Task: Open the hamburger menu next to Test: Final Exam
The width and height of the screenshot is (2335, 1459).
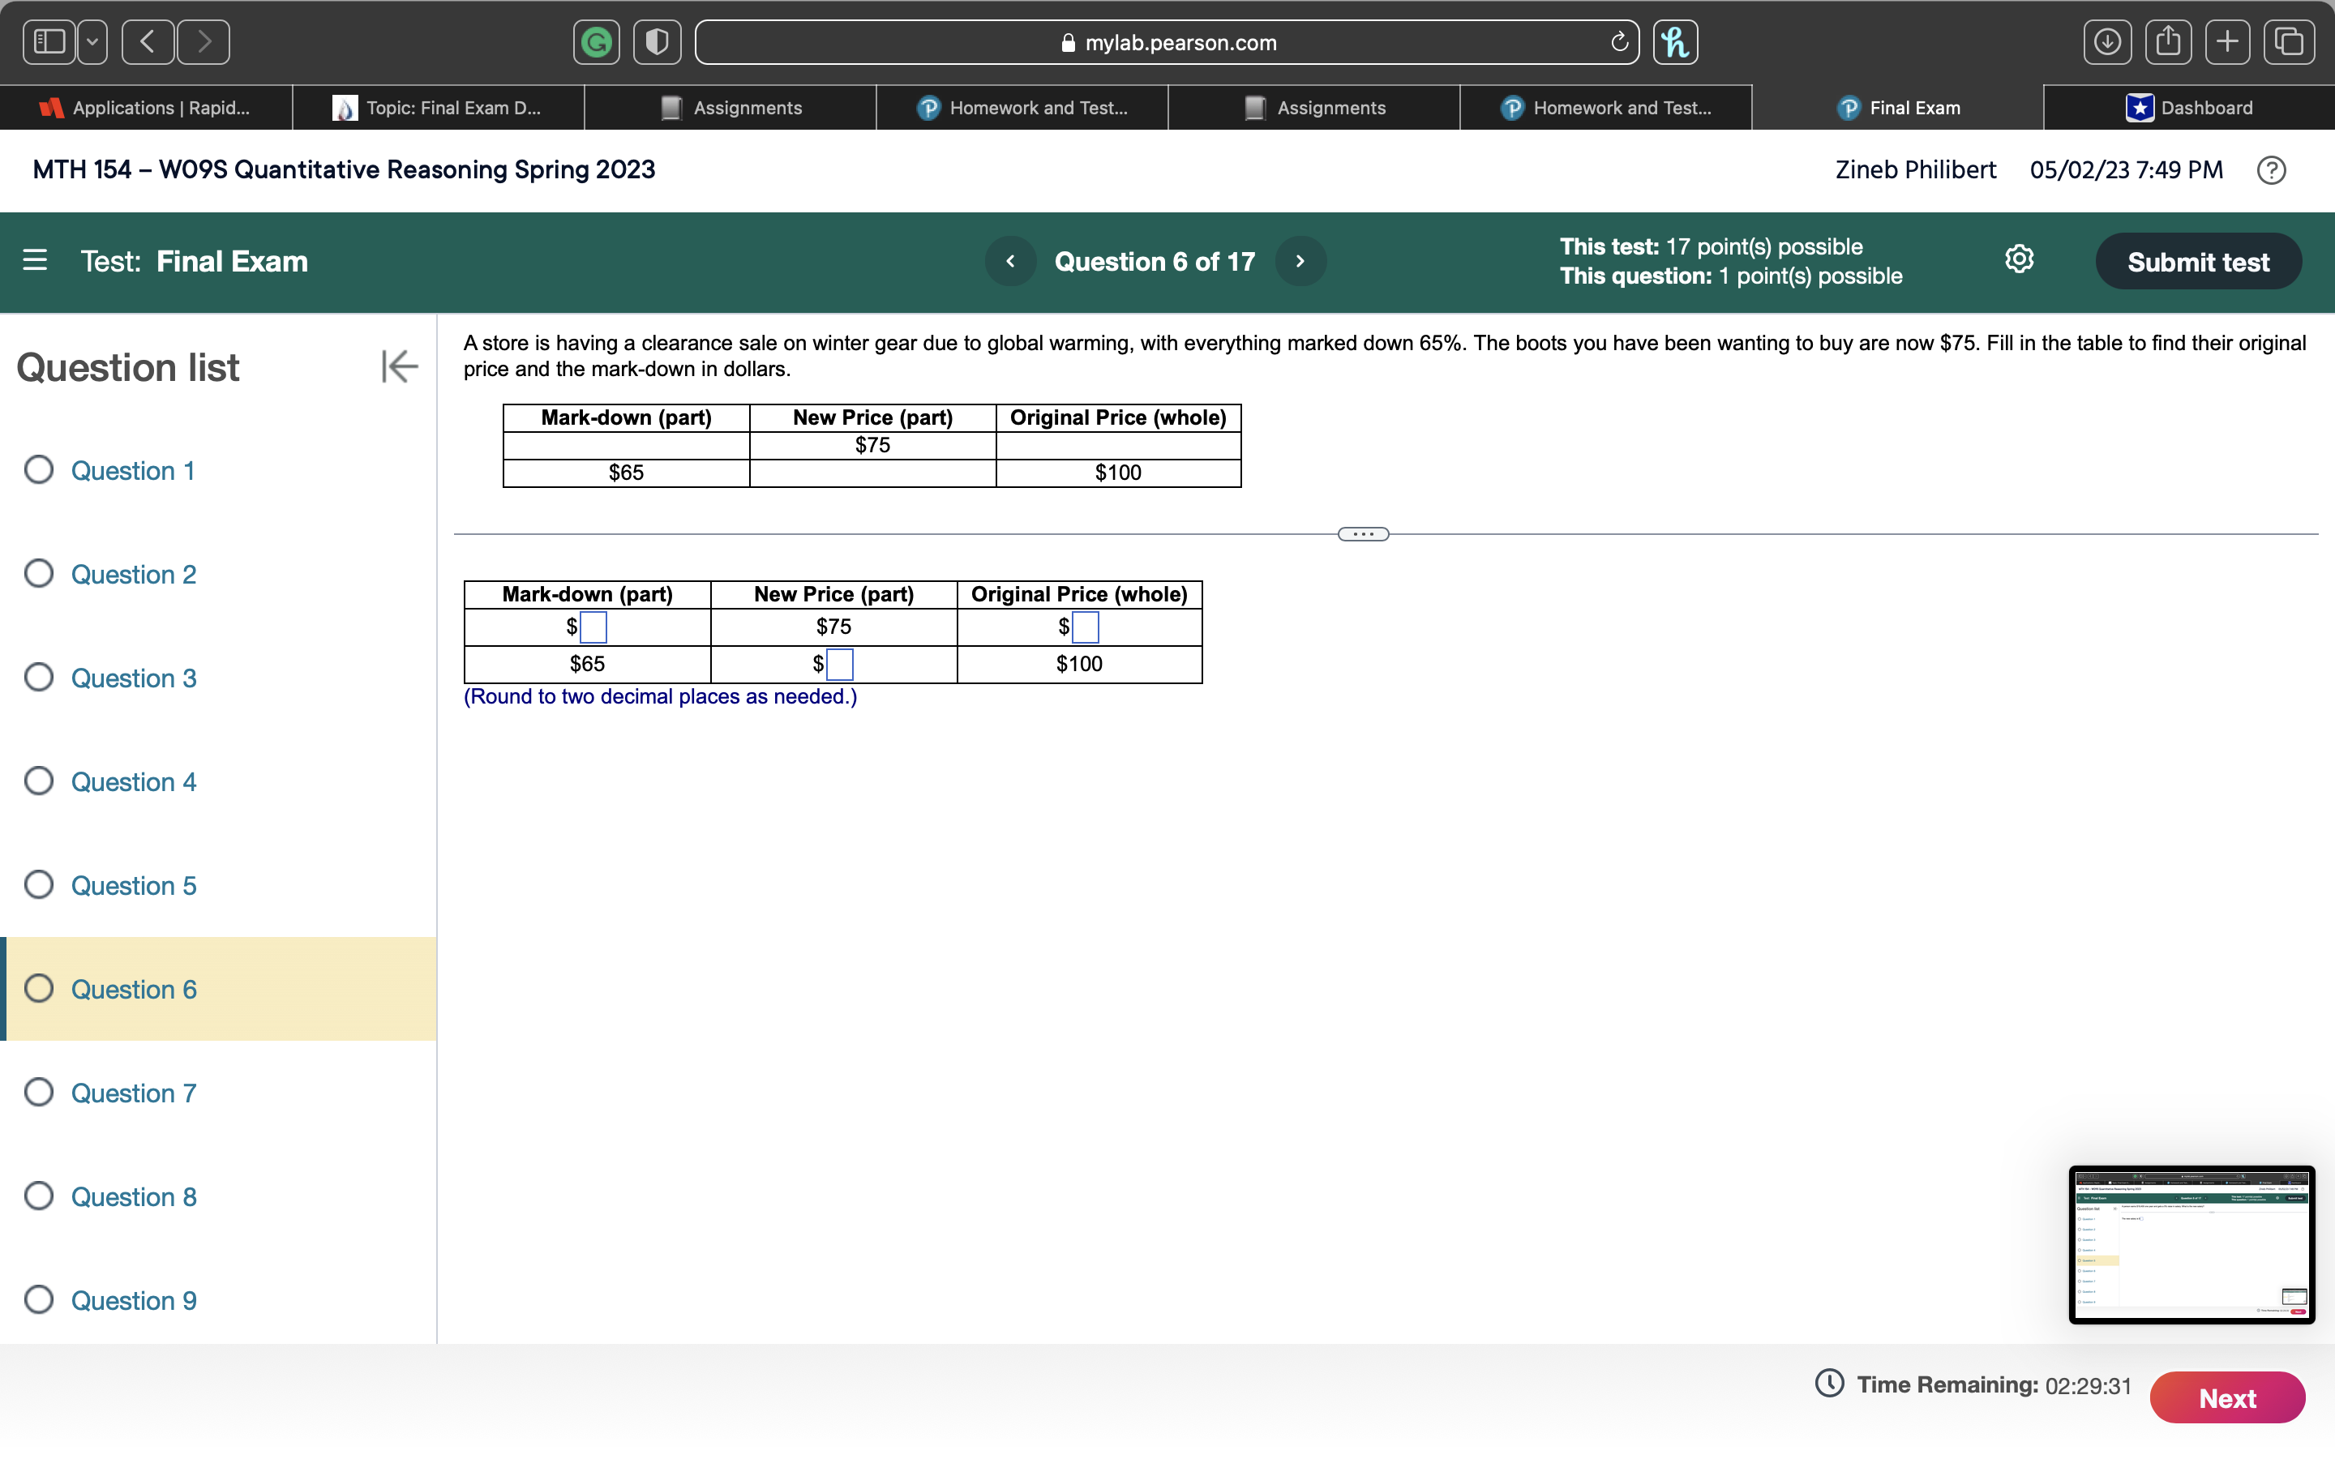Action: (35, 260)
